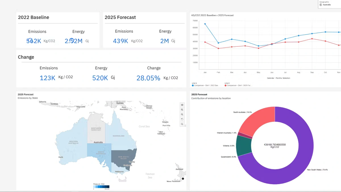The height and width of the screenshot is (192, 341).
Task: Click the map zoom in magnifier
Action: pos(182,110)
